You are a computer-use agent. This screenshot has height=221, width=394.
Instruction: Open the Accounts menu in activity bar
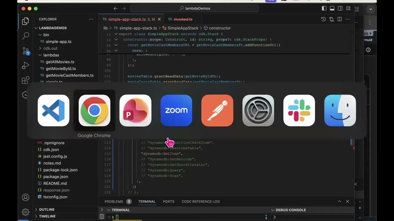click(x=26, y=197)
